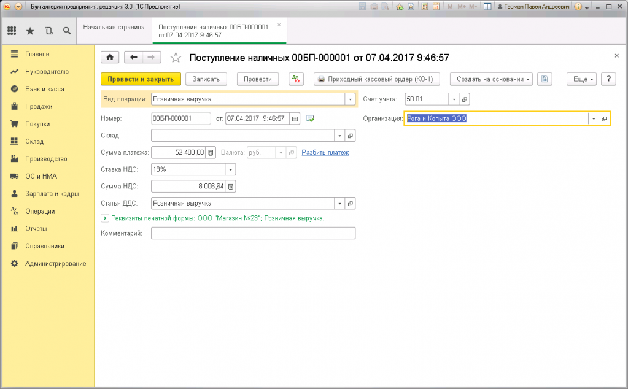This screenshot has height=389, width=628.
Task: Open calculator icon in Сумма платежа field
Action: coord(211,153)
